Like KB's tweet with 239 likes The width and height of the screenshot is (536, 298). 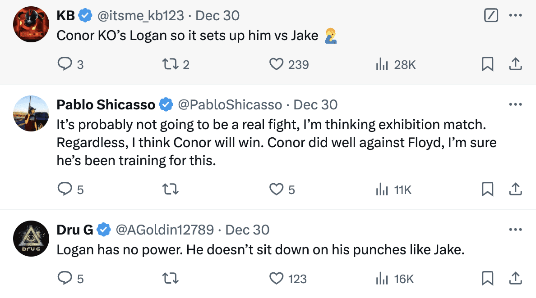point(276,65)
